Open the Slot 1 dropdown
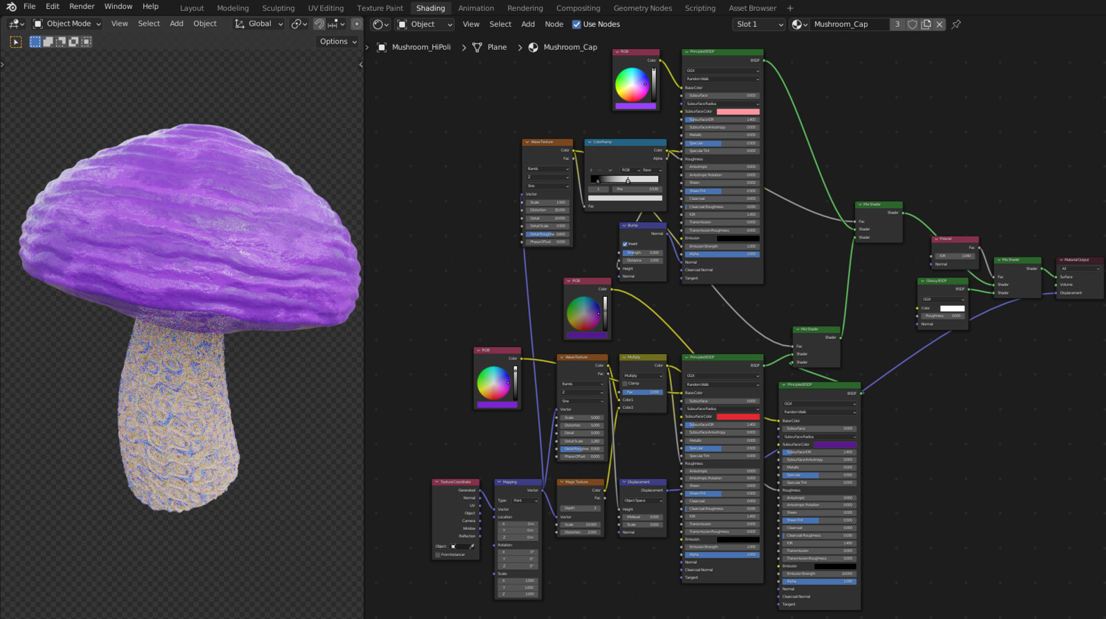 coord(760,24)
